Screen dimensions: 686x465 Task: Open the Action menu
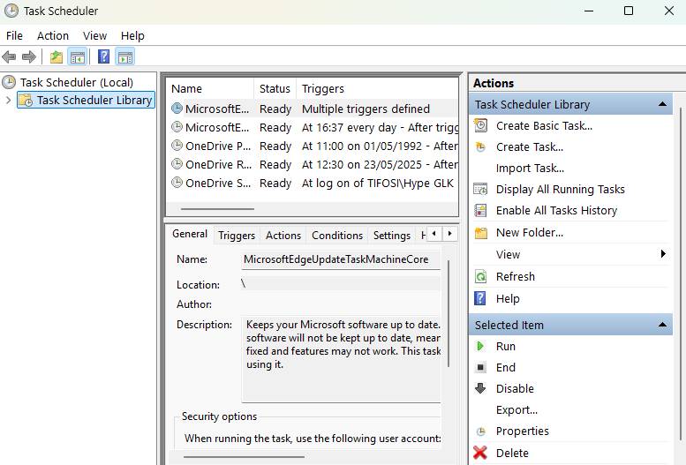[x=53, y=36]
